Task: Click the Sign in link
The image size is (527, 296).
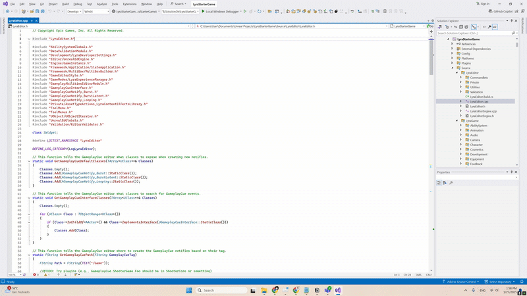Action: click(483, 4)
